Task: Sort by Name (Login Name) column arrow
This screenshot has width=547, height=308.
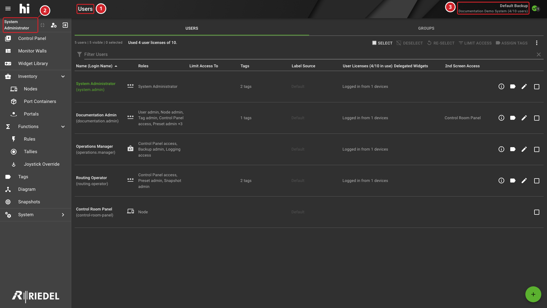Action: click(116, 66)
